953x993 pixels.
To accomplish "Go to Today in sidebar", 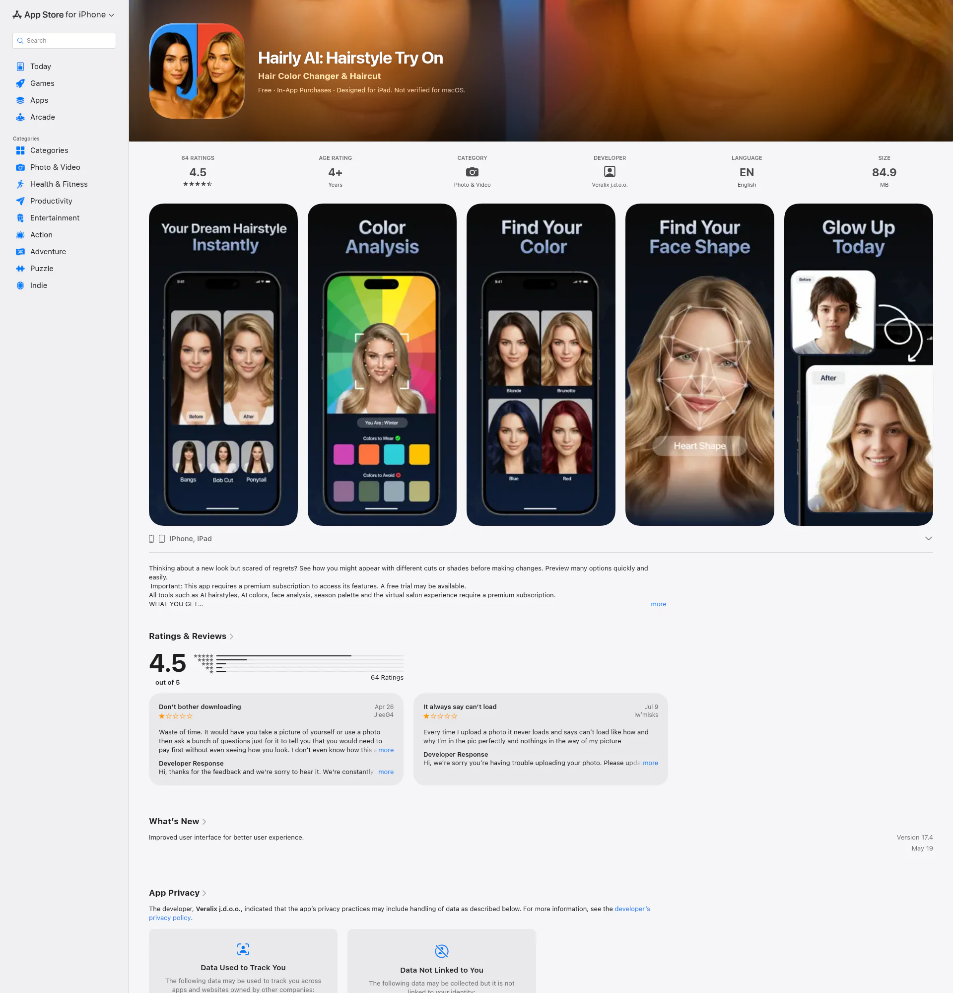I will coord(41,67).
